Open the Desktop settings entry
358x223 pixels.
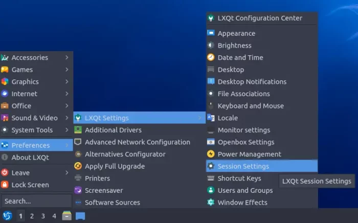point(262,70)
